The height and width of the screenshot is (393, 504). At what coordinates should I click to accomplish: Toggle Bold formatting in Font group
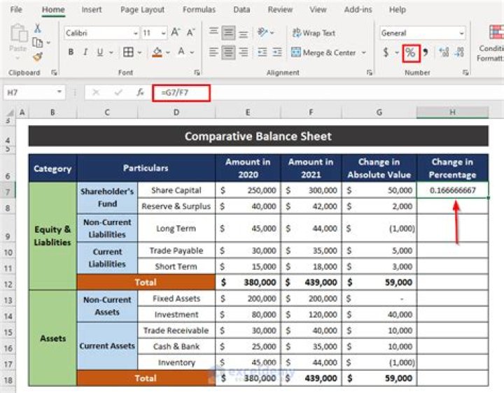click(71, 52)
